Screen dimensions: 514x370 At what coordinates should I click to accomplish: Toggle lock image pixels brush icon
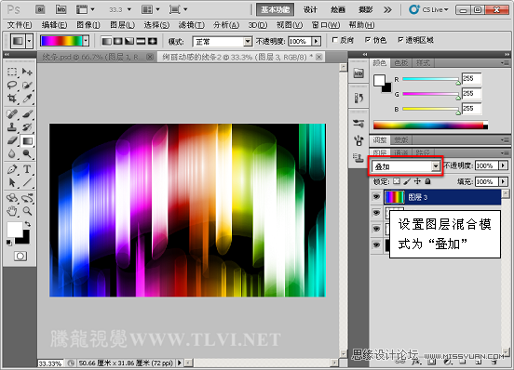coord(407,181)
